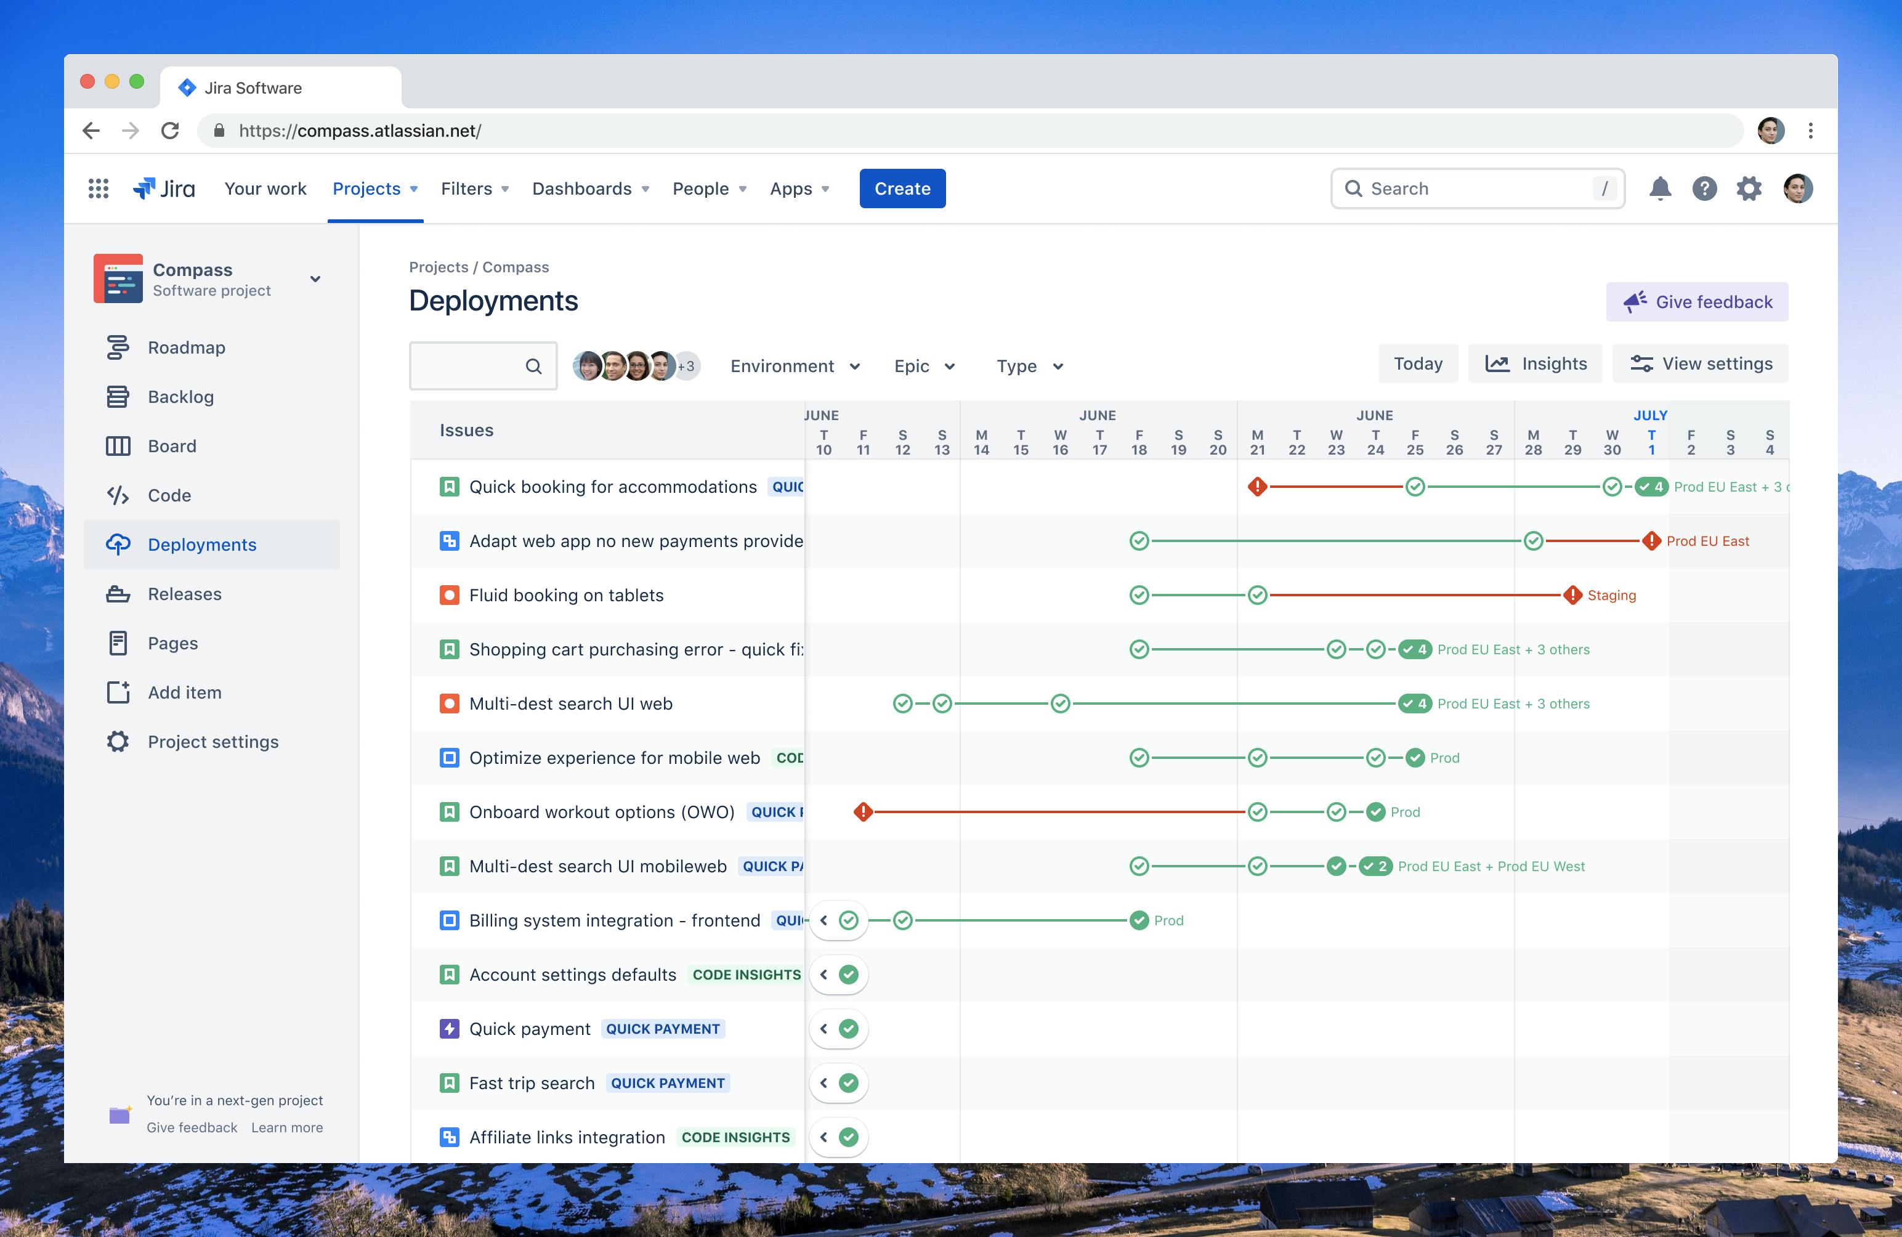Click the Projects breadcrumb link
Screen dimensions: 1902x1237
[439, 267]
